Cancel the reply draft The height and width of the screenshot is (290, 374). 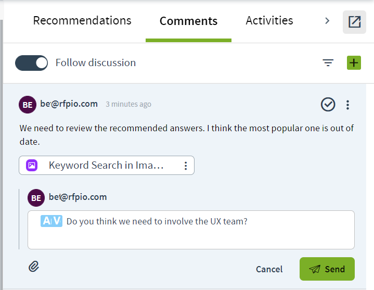(x=269, y=269)
